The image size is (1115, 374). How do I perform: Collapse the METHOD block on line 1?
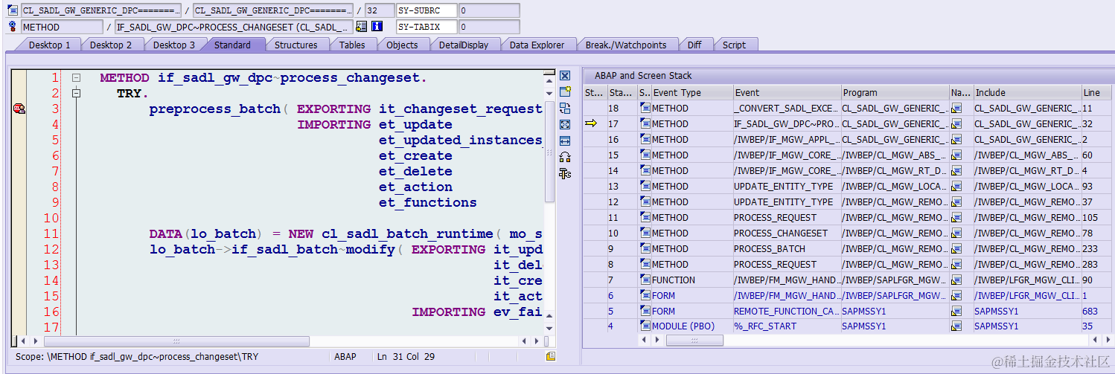pyautogui.click(x=76, y=78)
